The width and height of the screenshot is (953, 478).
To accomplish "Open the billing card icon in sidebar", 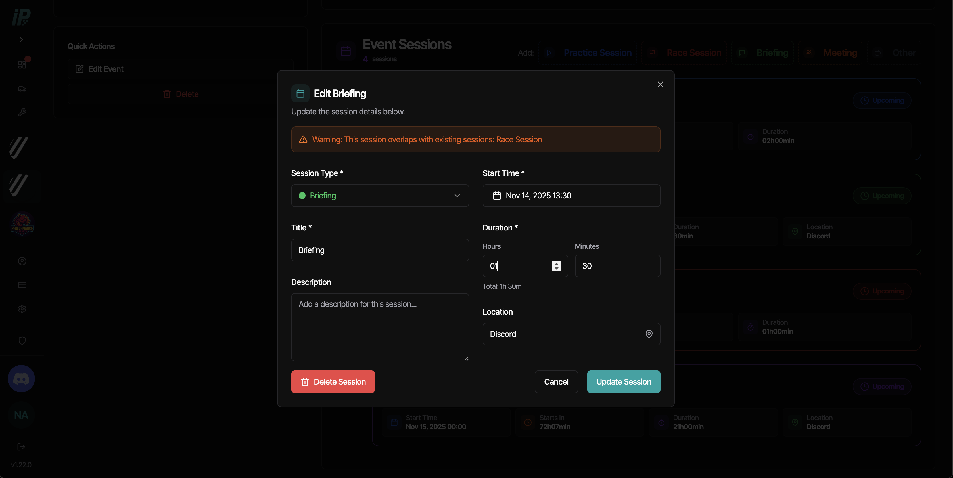I will (x=22, y=285).
